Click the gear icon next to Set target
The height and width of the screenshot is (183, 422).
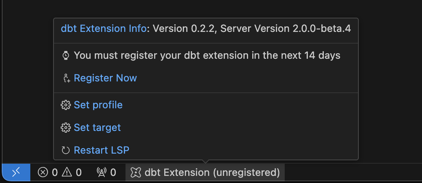66,128
